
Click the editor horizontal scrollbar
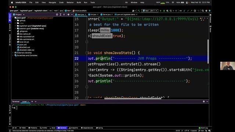coord(133,99)
